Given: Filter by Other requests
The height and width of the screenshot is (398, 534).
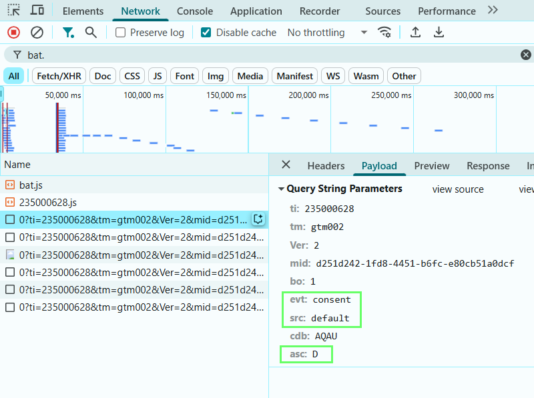Looking at the screenshot, I should click(x=404, y=76).
